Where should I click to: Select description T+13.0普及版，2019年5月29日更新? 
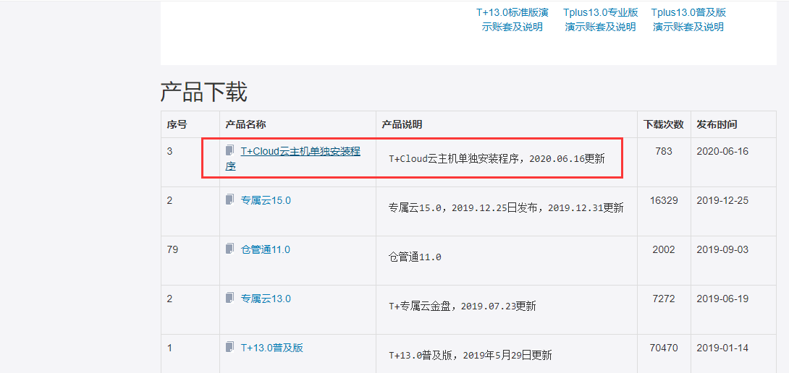[471, 356]
